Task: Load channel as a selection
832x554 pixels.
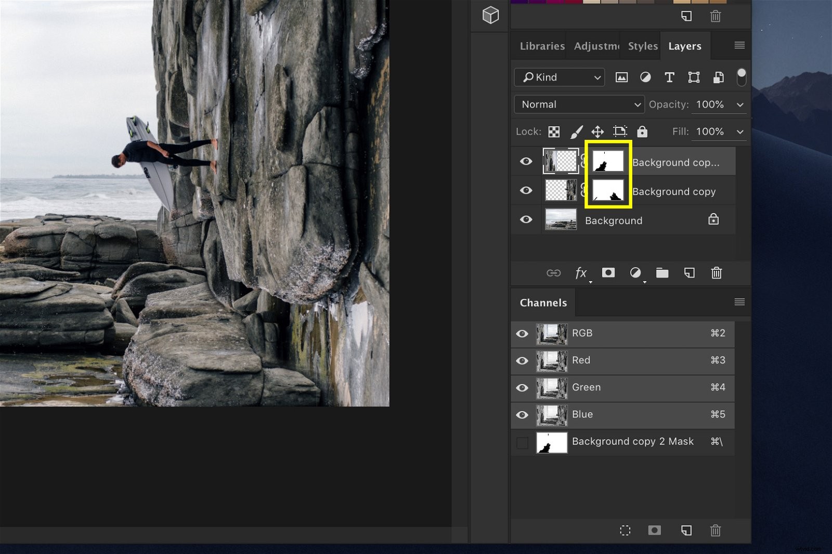Action: tap(626, 531)
